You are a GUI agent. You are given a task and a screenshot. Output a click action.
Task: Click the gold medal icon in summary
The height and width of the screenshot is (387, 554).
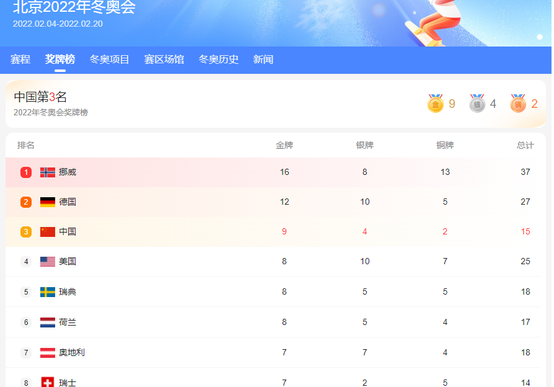[435, 104]
